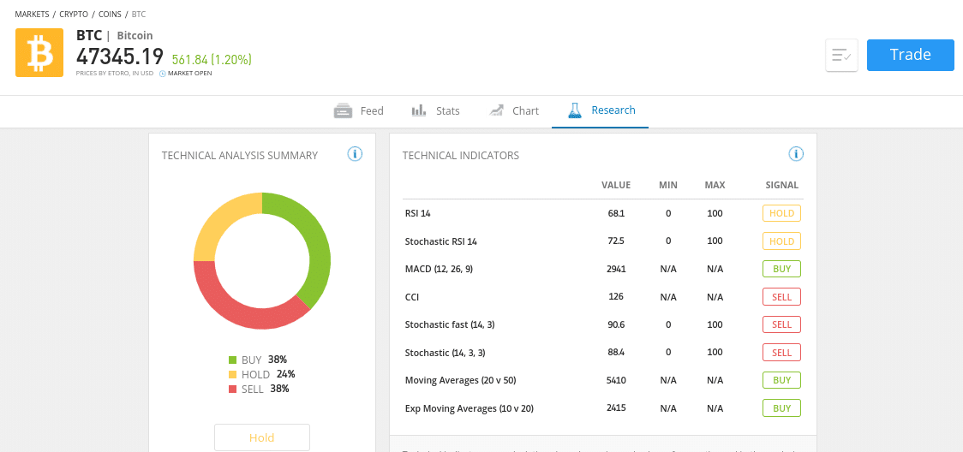This screenshot has height=452, width=963.
Task: Click the BTC breadcrumb item
Action: tap(139, 14)
